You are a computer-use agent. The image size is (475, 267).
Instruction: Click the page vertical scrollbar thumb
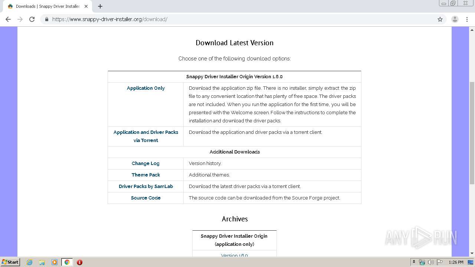pos(472,133)
